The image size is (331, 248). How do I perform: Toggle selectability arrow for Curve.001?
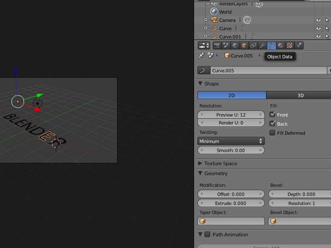pos(327,36)
